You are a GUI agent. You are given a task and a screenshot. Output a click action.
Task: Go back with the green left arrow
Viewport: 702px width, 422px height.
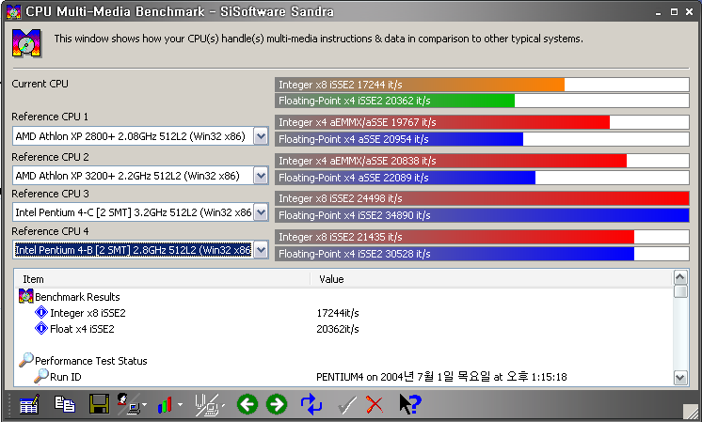[x=247, y=404]
